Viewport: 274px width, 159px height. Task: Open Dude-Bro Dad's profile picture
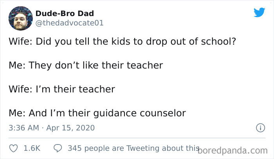[21, 18]
